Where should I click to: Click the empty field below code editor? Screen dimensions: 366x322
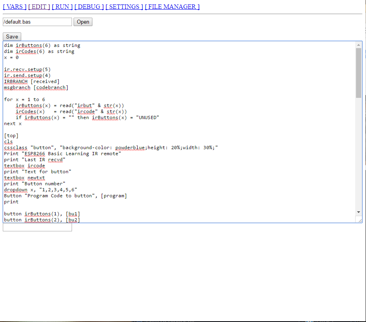pos(37,227)
